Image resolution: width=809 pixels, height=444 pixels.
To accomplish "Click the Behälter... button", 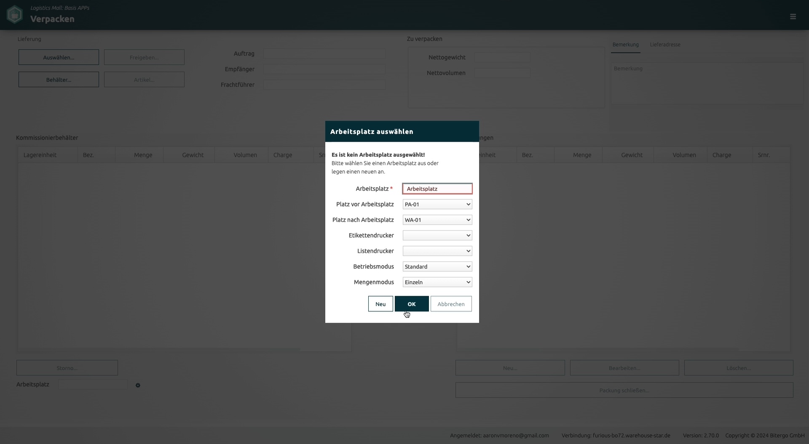I will point(59,80).
